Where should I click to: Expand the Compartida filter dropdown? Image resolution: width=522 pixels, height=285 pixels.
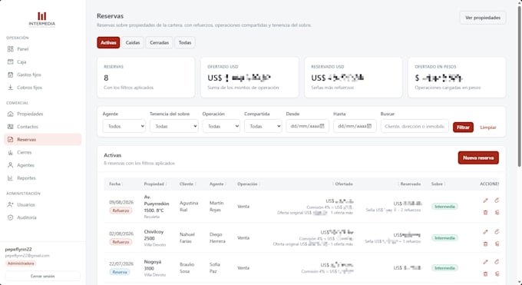coord(263,126)
